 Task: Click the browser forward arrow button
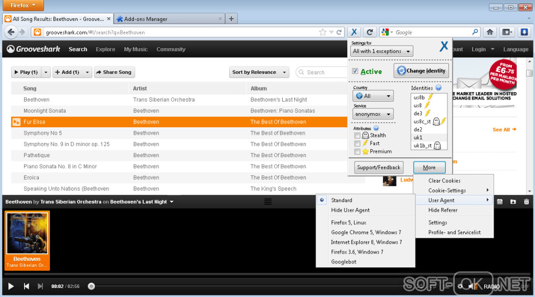23,32
